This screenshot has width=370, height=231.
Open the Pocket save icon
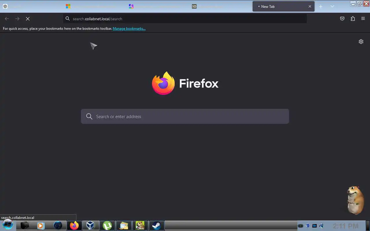pyautogui.click(x=342, y=18)
